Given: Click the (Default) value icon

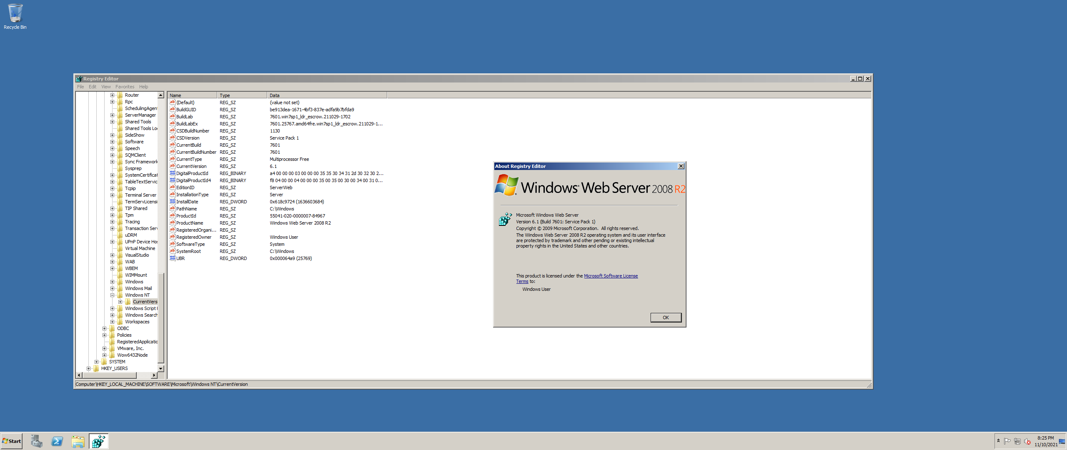Looking at the screenshot, I should pos(172,102).
